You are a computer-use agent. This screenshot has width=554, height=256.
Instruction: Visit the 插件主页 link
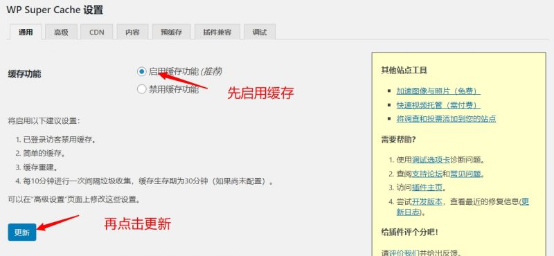[x=427, y=188]
